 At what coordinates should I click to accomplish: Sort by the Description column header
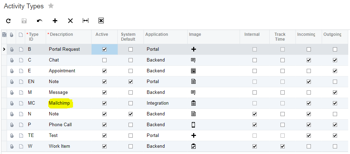click(61, 34)
